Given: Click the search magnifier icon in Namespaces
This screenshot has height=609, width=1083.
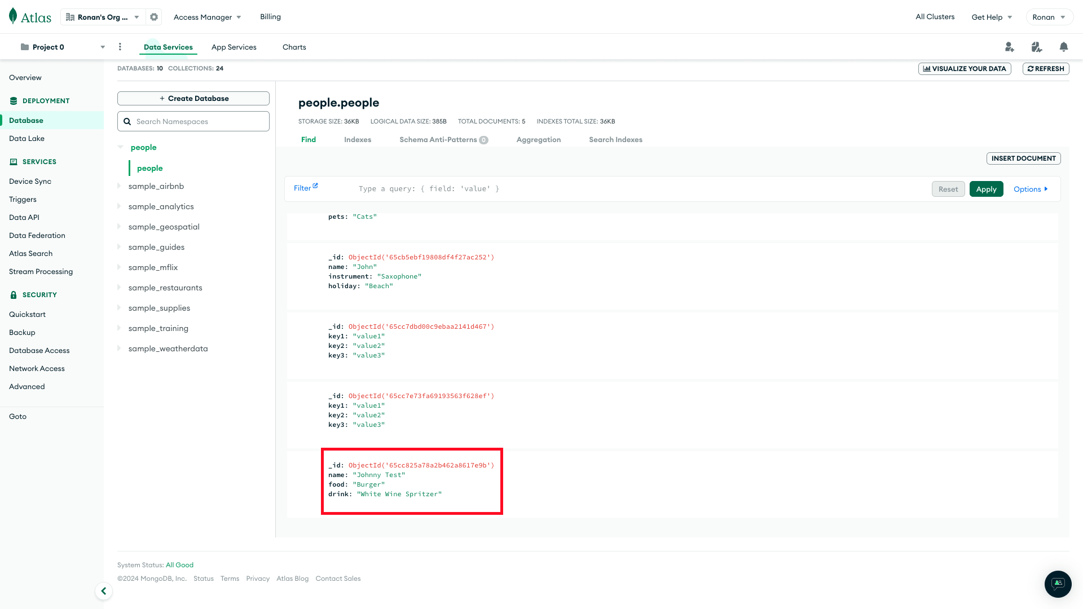Looking at the screenshot, I should tap(127, 121).
